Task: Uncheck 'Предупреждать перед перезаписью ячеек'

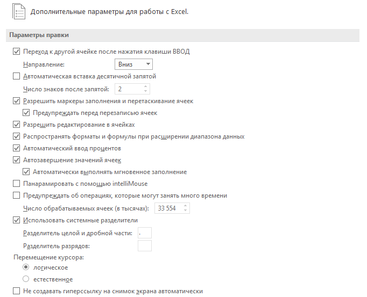Action: [26, 113]
